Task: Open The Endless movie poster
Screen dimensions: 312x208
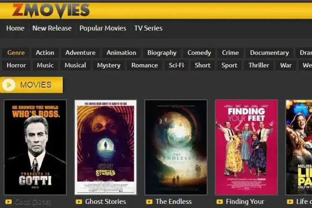Action: [176, 147]
